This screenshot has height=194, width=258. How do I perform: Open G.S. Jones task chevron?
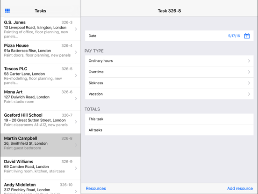[76, 29]
